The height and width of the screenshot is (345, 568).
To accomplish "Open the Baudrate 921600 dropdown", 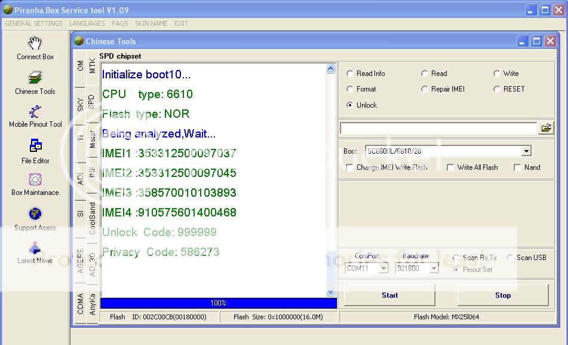I will point(434,268).
